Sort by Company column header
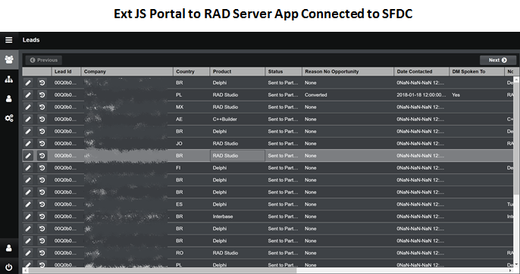 pyautogui.click(x=127, y=72)
